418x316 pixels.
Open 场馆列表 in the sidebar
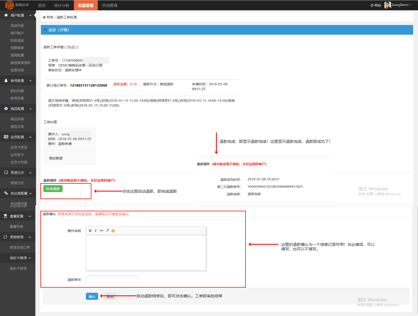17,26
